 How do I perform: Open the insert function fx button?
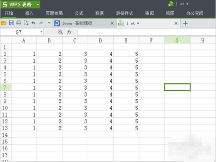pos(69,32)
